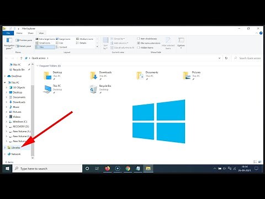Collapse the ribbon
This screenshot has height=199, width=265.
257,33
